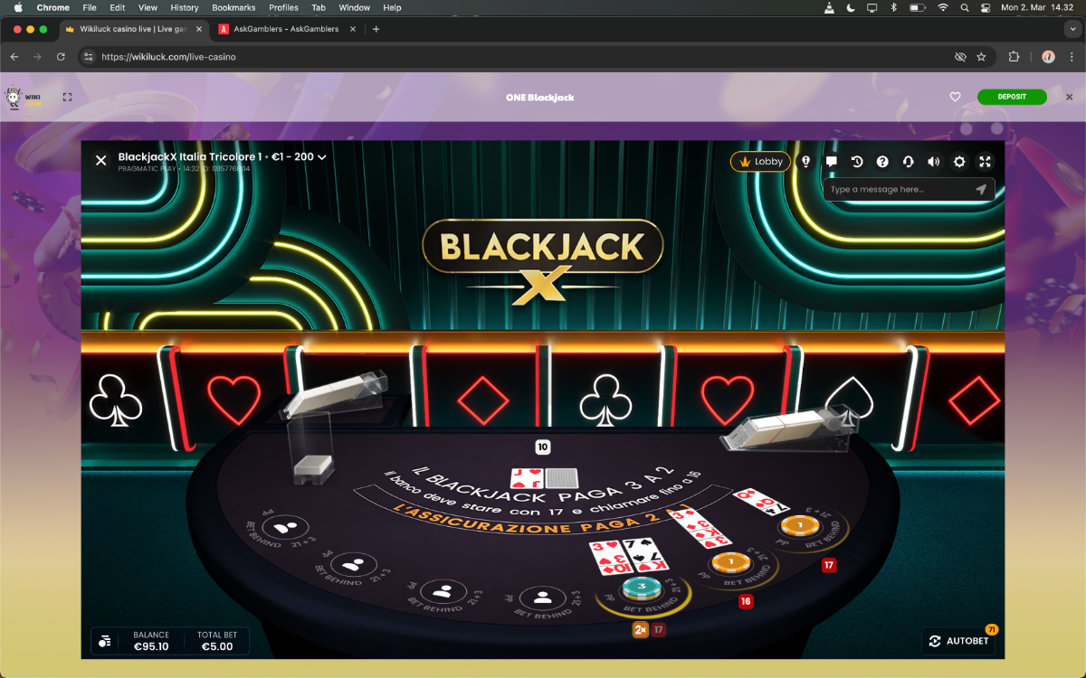Add ONE Blackjack to favorites heart

[x=955, y=97]
